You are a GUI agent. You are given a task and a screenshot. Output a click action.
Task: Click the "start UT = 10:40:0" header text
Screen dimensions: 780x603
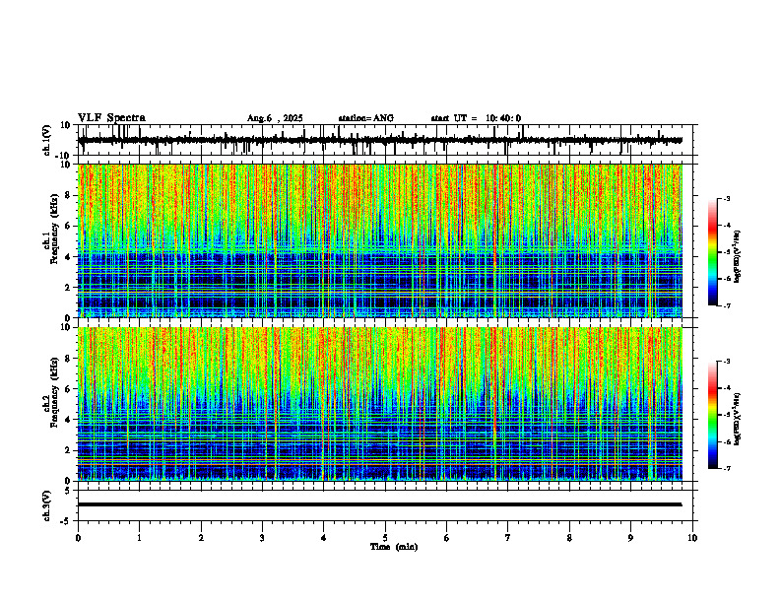(x=476, y=118)
